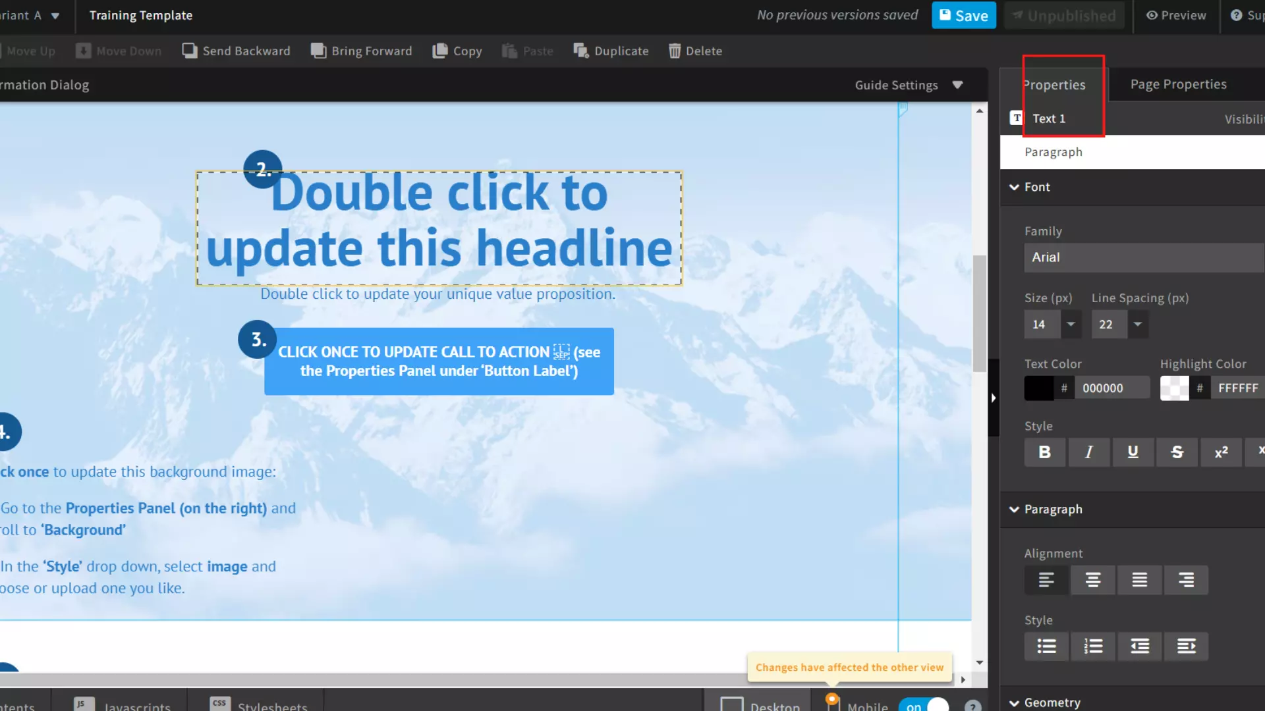Apply italic styling to the text
The image size is (1265, 711).
click(1088, 452)
